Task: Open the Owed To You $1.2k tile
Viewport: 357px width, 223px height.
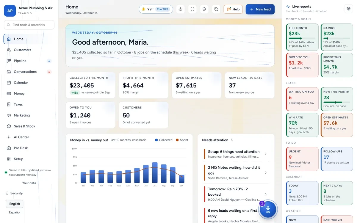Action: tap(302, 65)
